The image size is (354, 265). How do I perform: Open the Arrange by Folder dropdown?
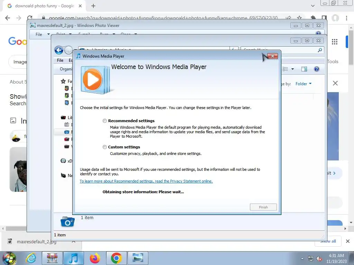click(x=304, y=84)
